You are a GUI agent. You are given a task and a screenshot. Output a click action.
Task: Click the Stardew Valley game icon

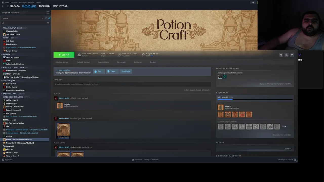pos(4,153)
